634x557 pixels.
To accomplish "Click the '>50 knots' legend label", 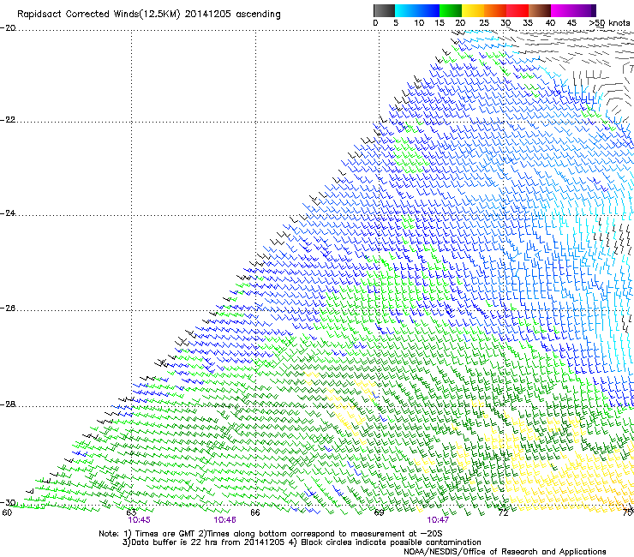I will [609, 23].
